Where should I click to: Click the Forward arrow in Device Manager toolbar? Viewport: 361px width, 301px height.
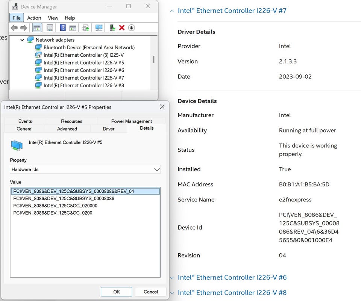coord(24,28)
